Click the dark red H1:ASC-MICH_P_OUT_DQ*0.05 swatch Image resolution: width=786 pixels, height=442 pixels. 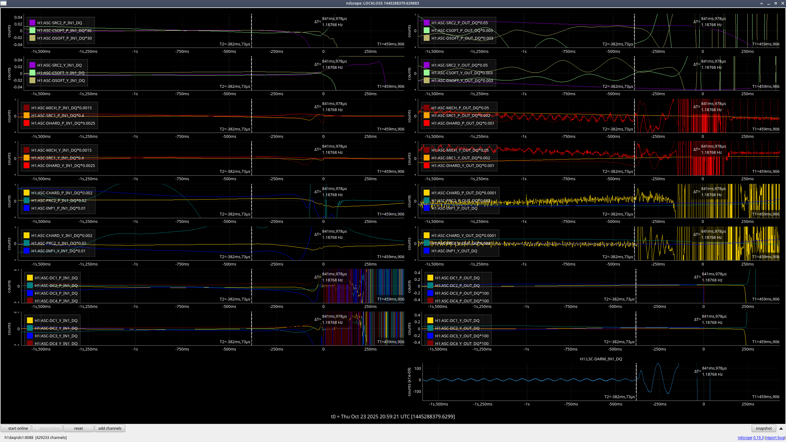[426, 108]
